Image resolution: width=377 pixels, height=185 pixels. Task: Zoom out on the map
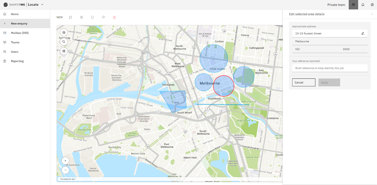pos(65,170)
